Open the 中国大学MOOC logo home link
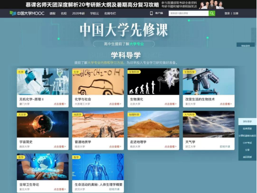 (27, 13)
